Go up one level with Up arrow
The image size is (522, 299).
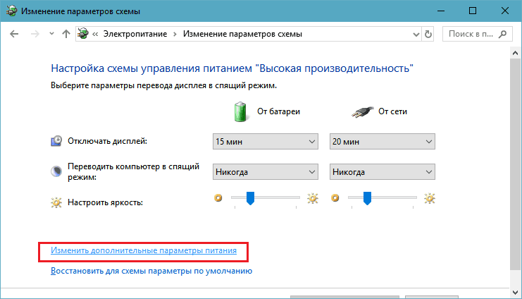coord(66,34)
